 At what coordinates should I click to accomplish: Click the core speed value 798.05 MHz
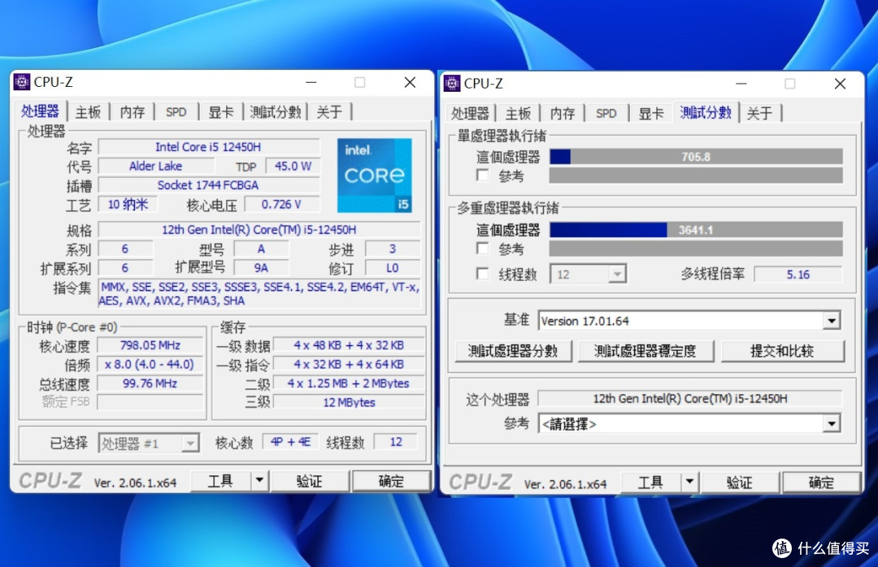click(150, 344)
